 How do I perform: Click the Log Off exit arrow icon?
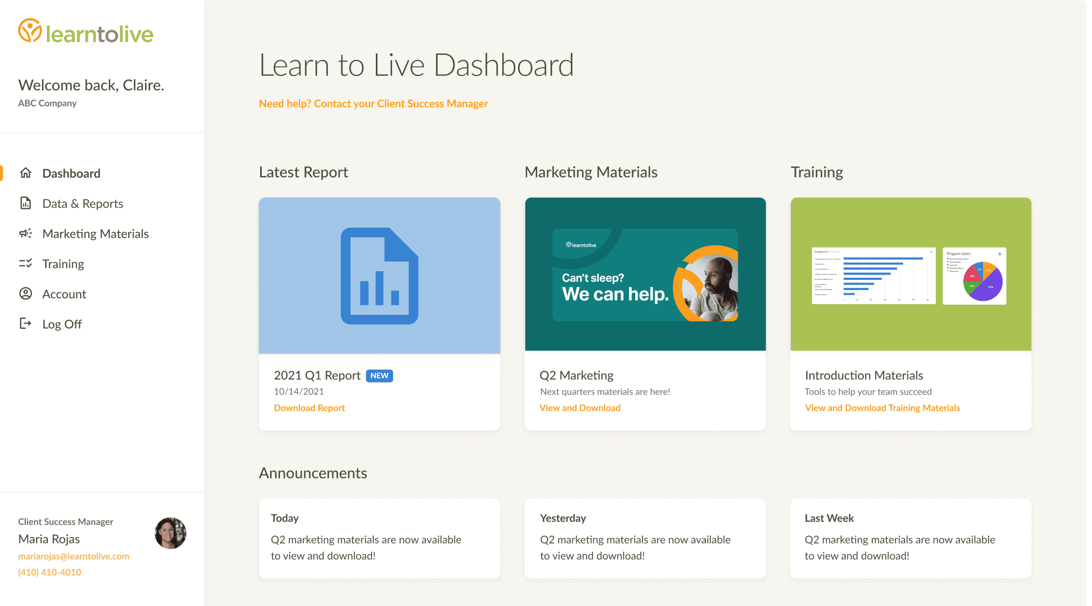(x=25, y=323)
